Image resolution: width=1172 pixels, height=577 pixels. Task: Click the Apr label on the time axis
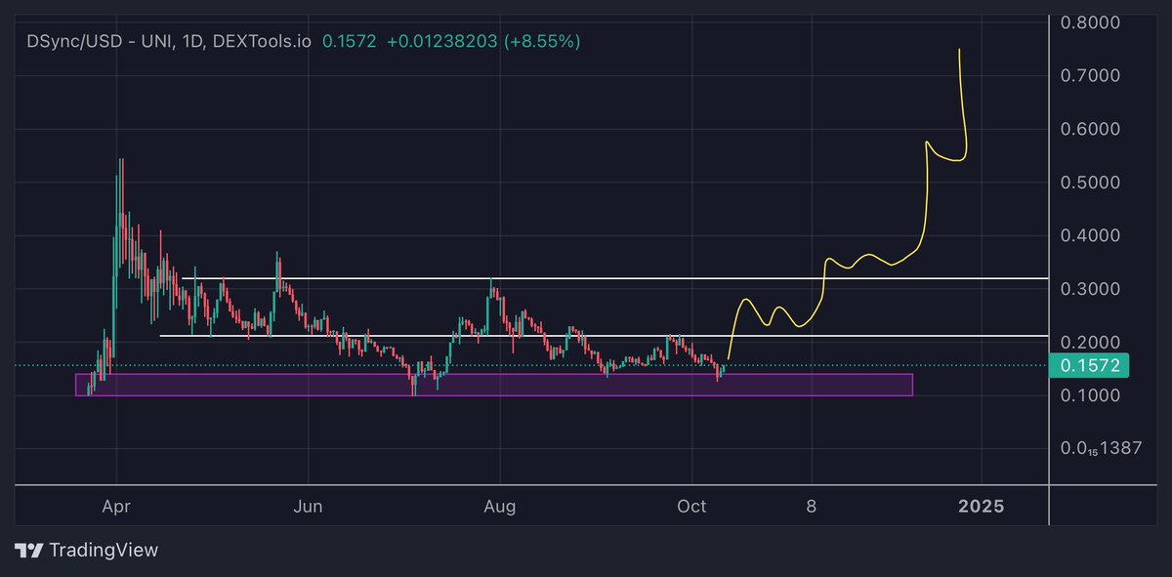[x=115, y=507]
